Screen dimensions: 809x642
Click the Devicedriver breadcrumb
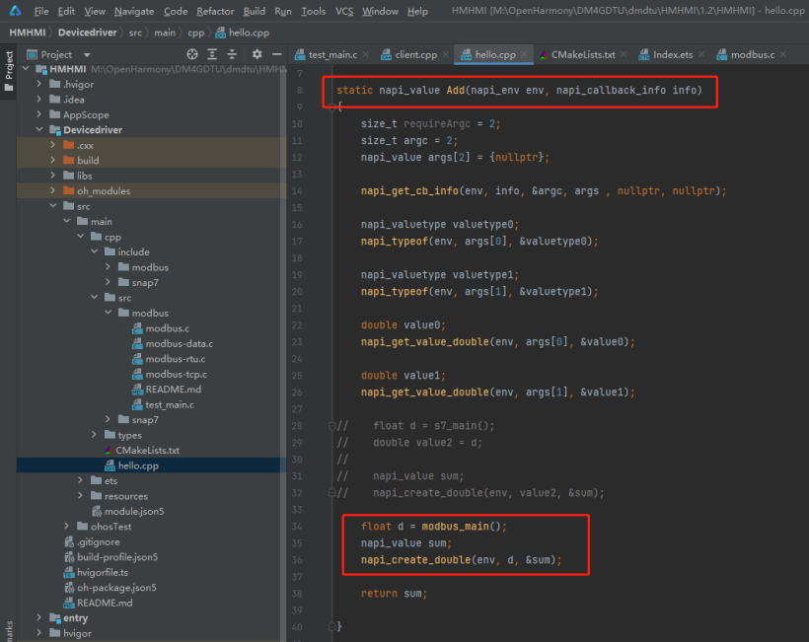click(x=87, y=33)
